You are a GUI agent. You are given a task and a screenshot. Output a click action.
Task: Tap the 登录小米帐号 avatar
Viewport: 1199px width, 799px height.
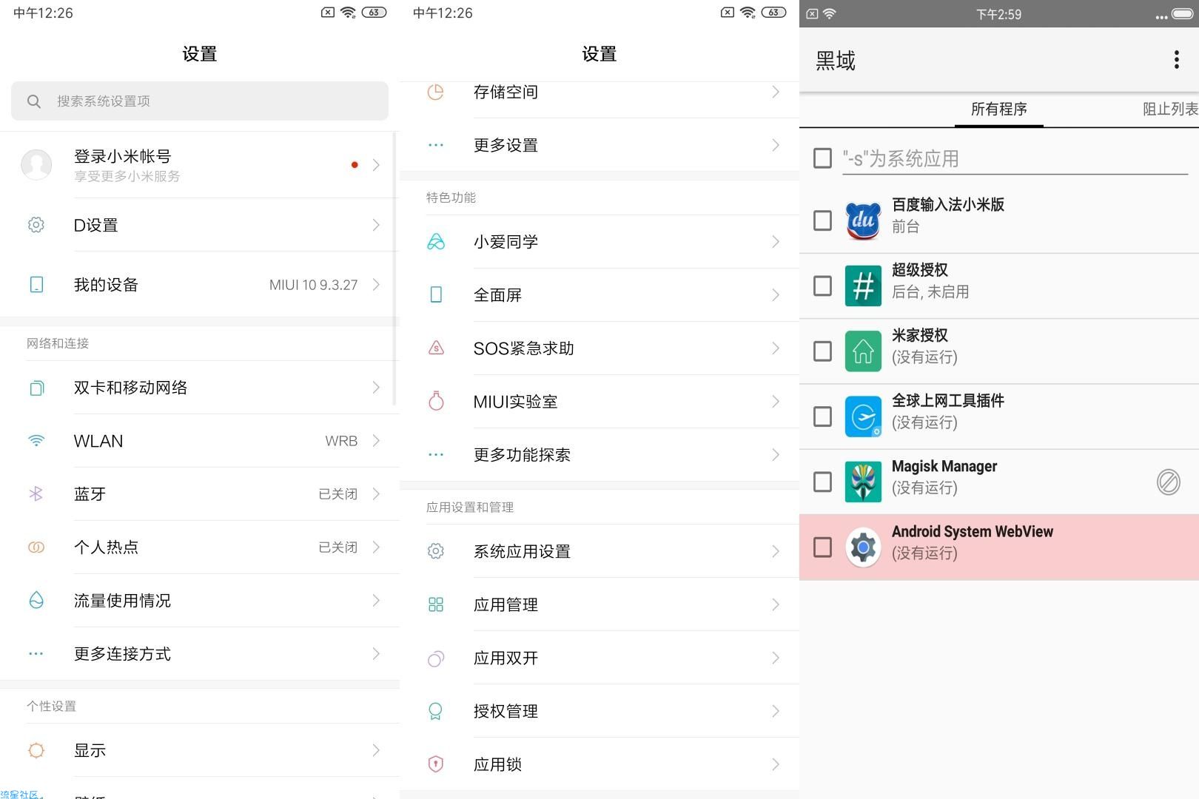(36, 164)
